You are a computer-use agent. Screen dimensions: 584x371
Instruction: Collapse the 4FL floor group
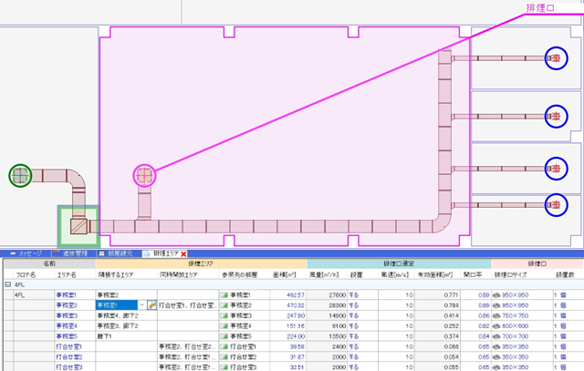[7, 283]
